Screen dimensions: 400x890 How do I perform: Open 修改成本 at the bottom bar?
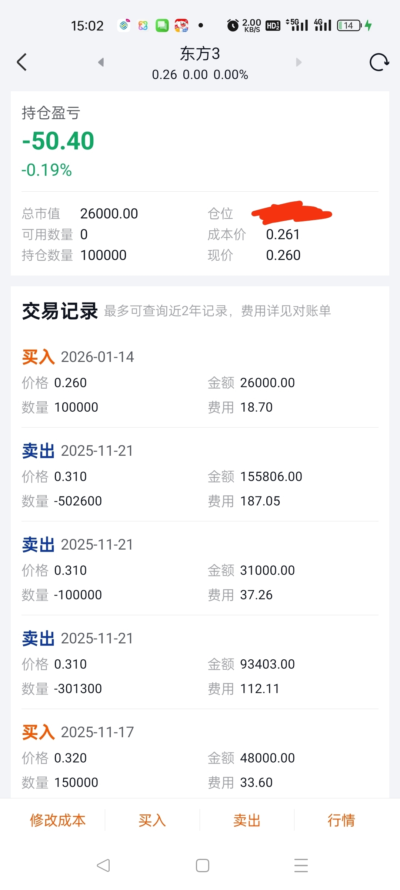coord(58,820)
